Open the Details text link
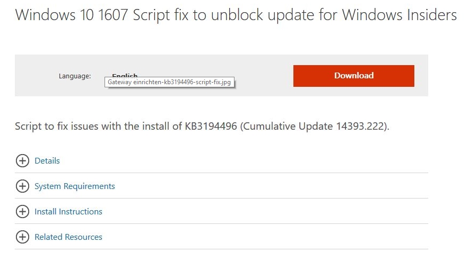Viewport: 469px width, 261px height. 47,160
